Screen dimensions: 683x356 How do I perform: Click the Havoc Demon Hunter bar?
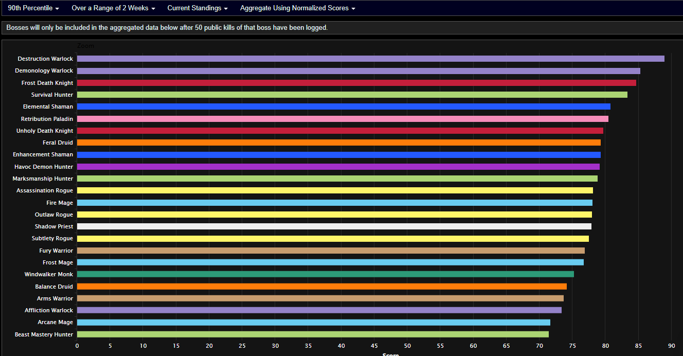point(338,167)
